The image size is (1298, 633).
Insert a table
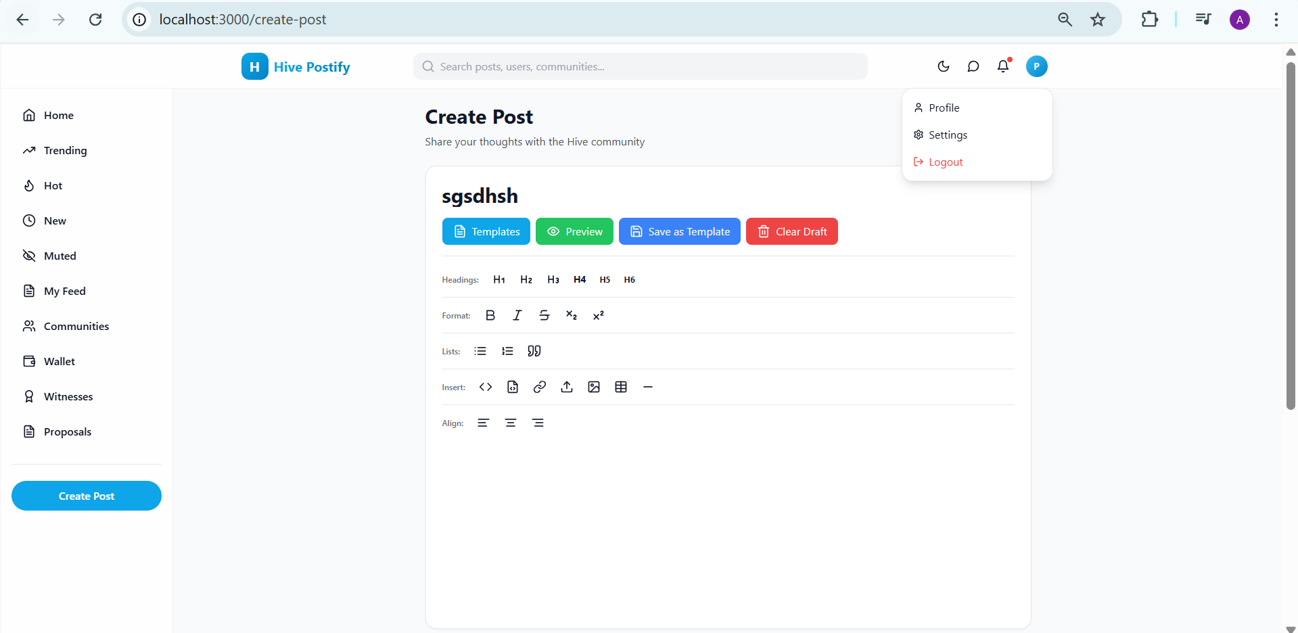(621, 387)
